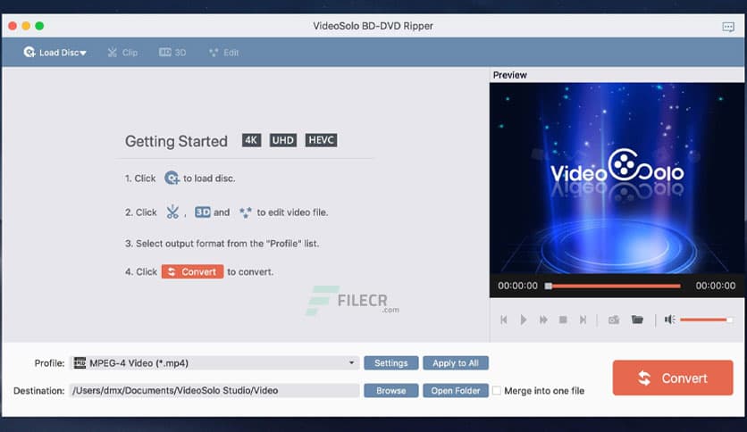The width and height of the screenshot is (747, 432).
Task: Click the Edit effects toolbar item
Action: pos(224,53)
